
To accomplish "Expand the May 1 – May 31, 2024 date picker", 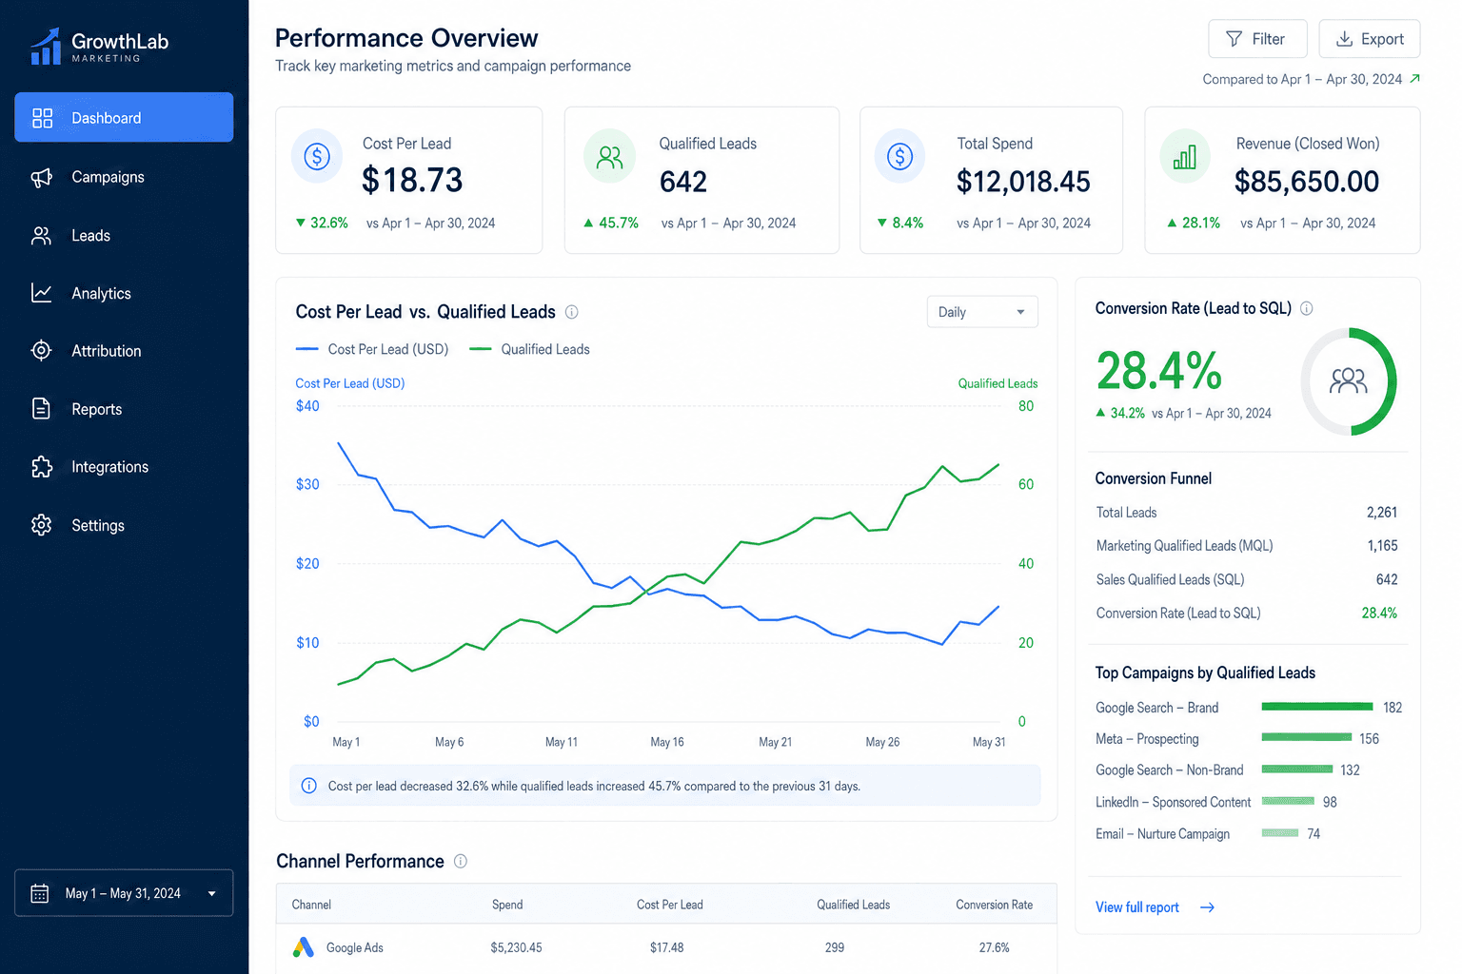I will (x=124, y=893).
